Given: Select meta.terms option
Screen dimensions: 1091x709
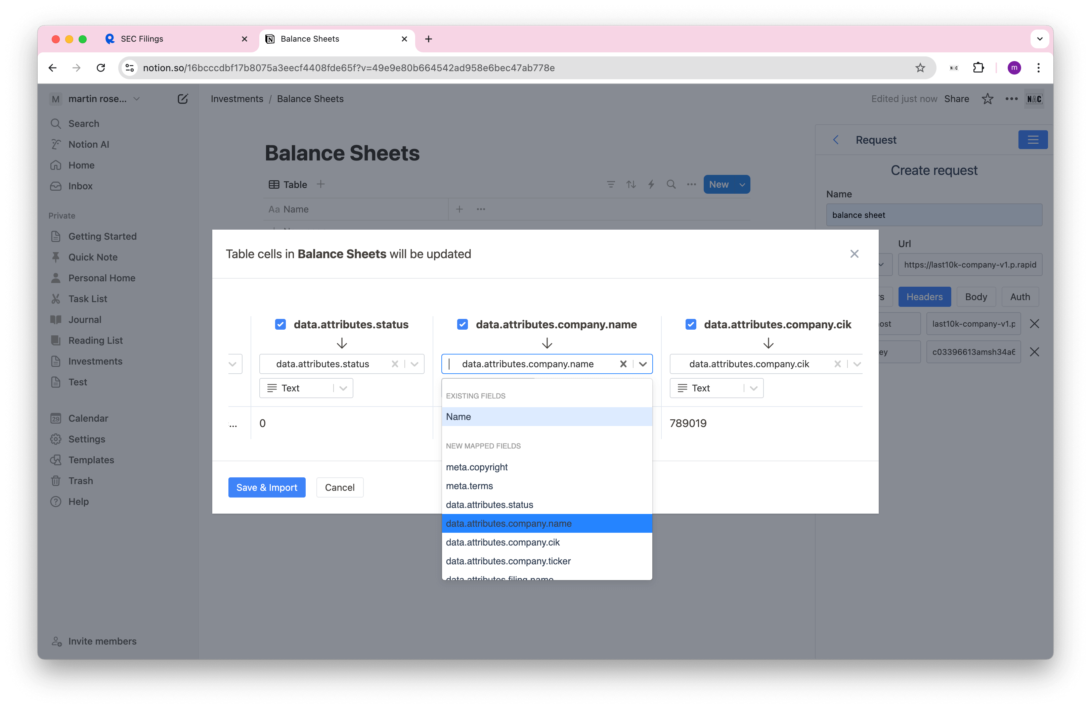Looking at the screenshot, I should (547, 486).
